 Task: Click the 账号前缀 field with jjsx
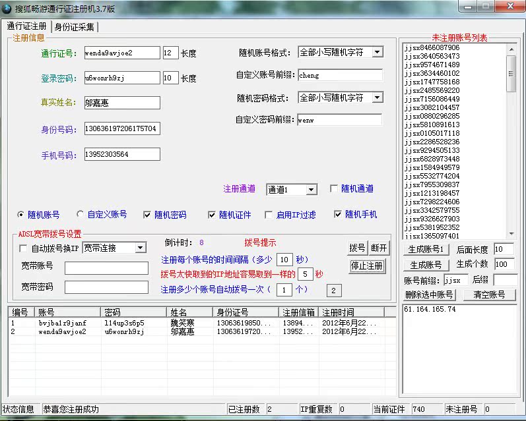tap(456, 280)
